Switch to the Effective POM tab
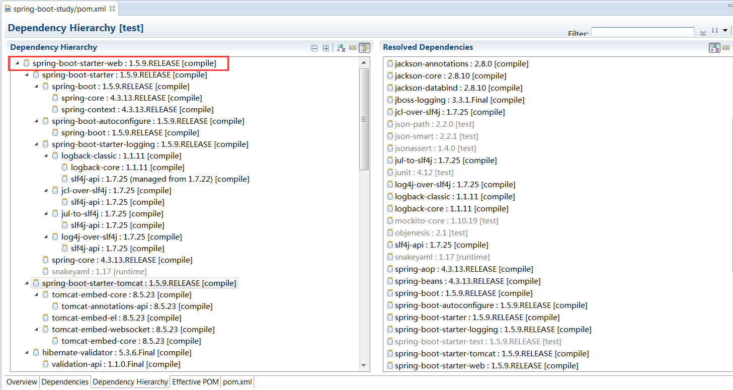Image resolution: width=733 pixels, height=390 pixels. [x=195, y=382]
